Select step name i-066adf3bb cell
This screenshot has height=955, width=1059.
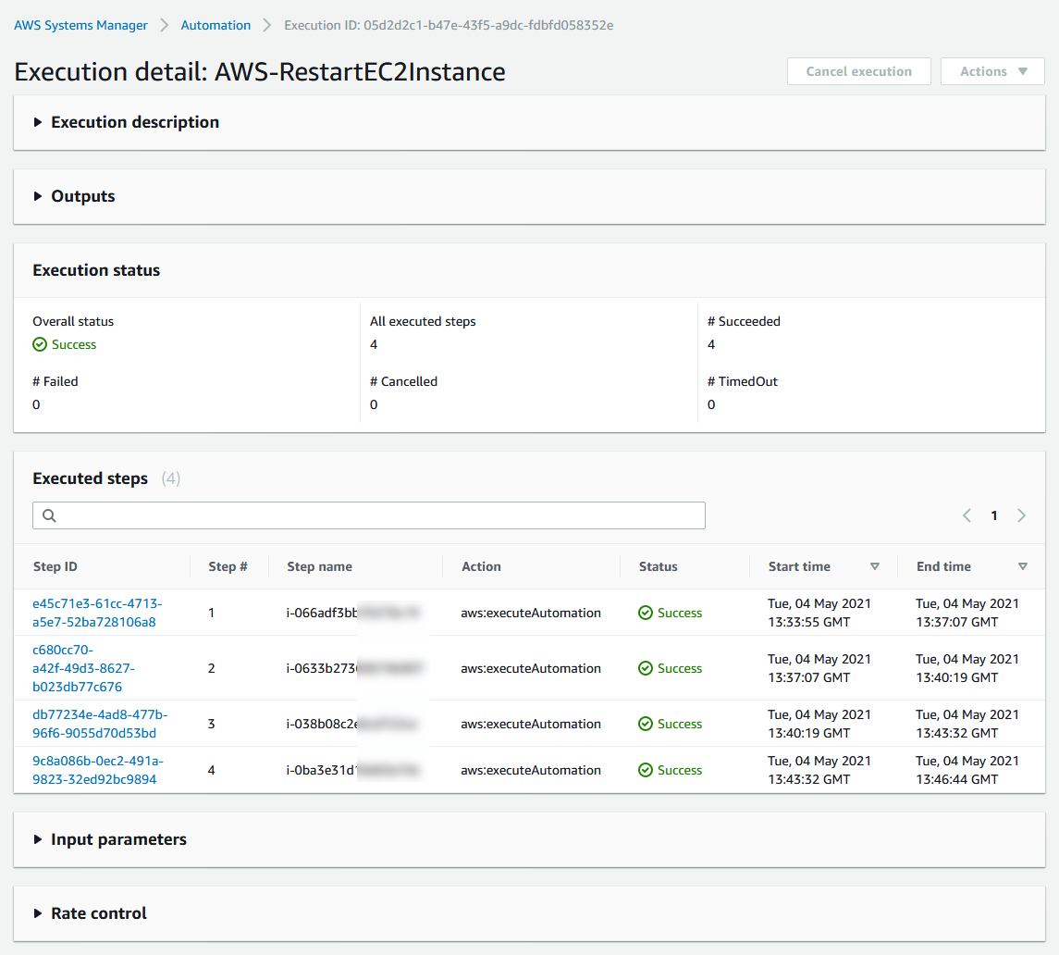coord(353,613)
